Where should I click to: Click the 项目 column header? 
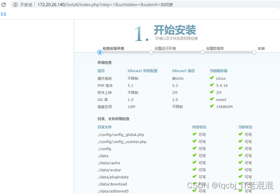pyautogui.click(x=101, y=71)
